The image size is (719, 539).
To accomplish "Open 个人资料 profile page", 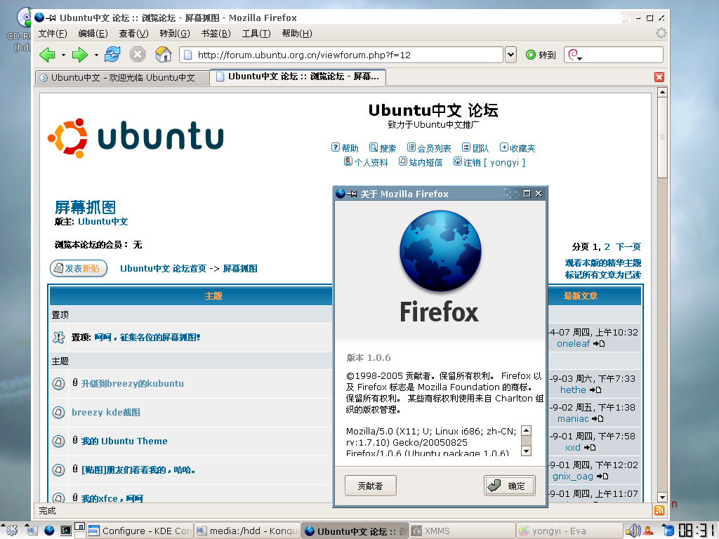I will (366, 162).
